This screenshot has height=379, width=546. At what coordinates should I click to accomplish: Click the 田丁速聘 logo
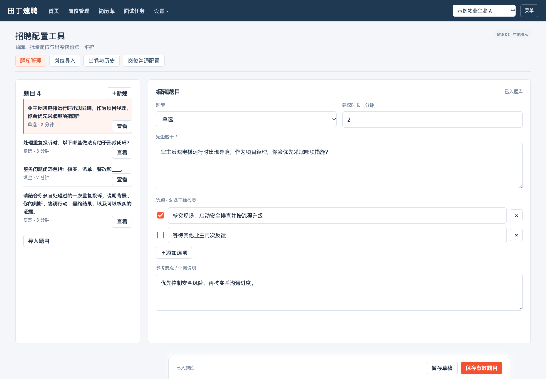pos(23,11)
